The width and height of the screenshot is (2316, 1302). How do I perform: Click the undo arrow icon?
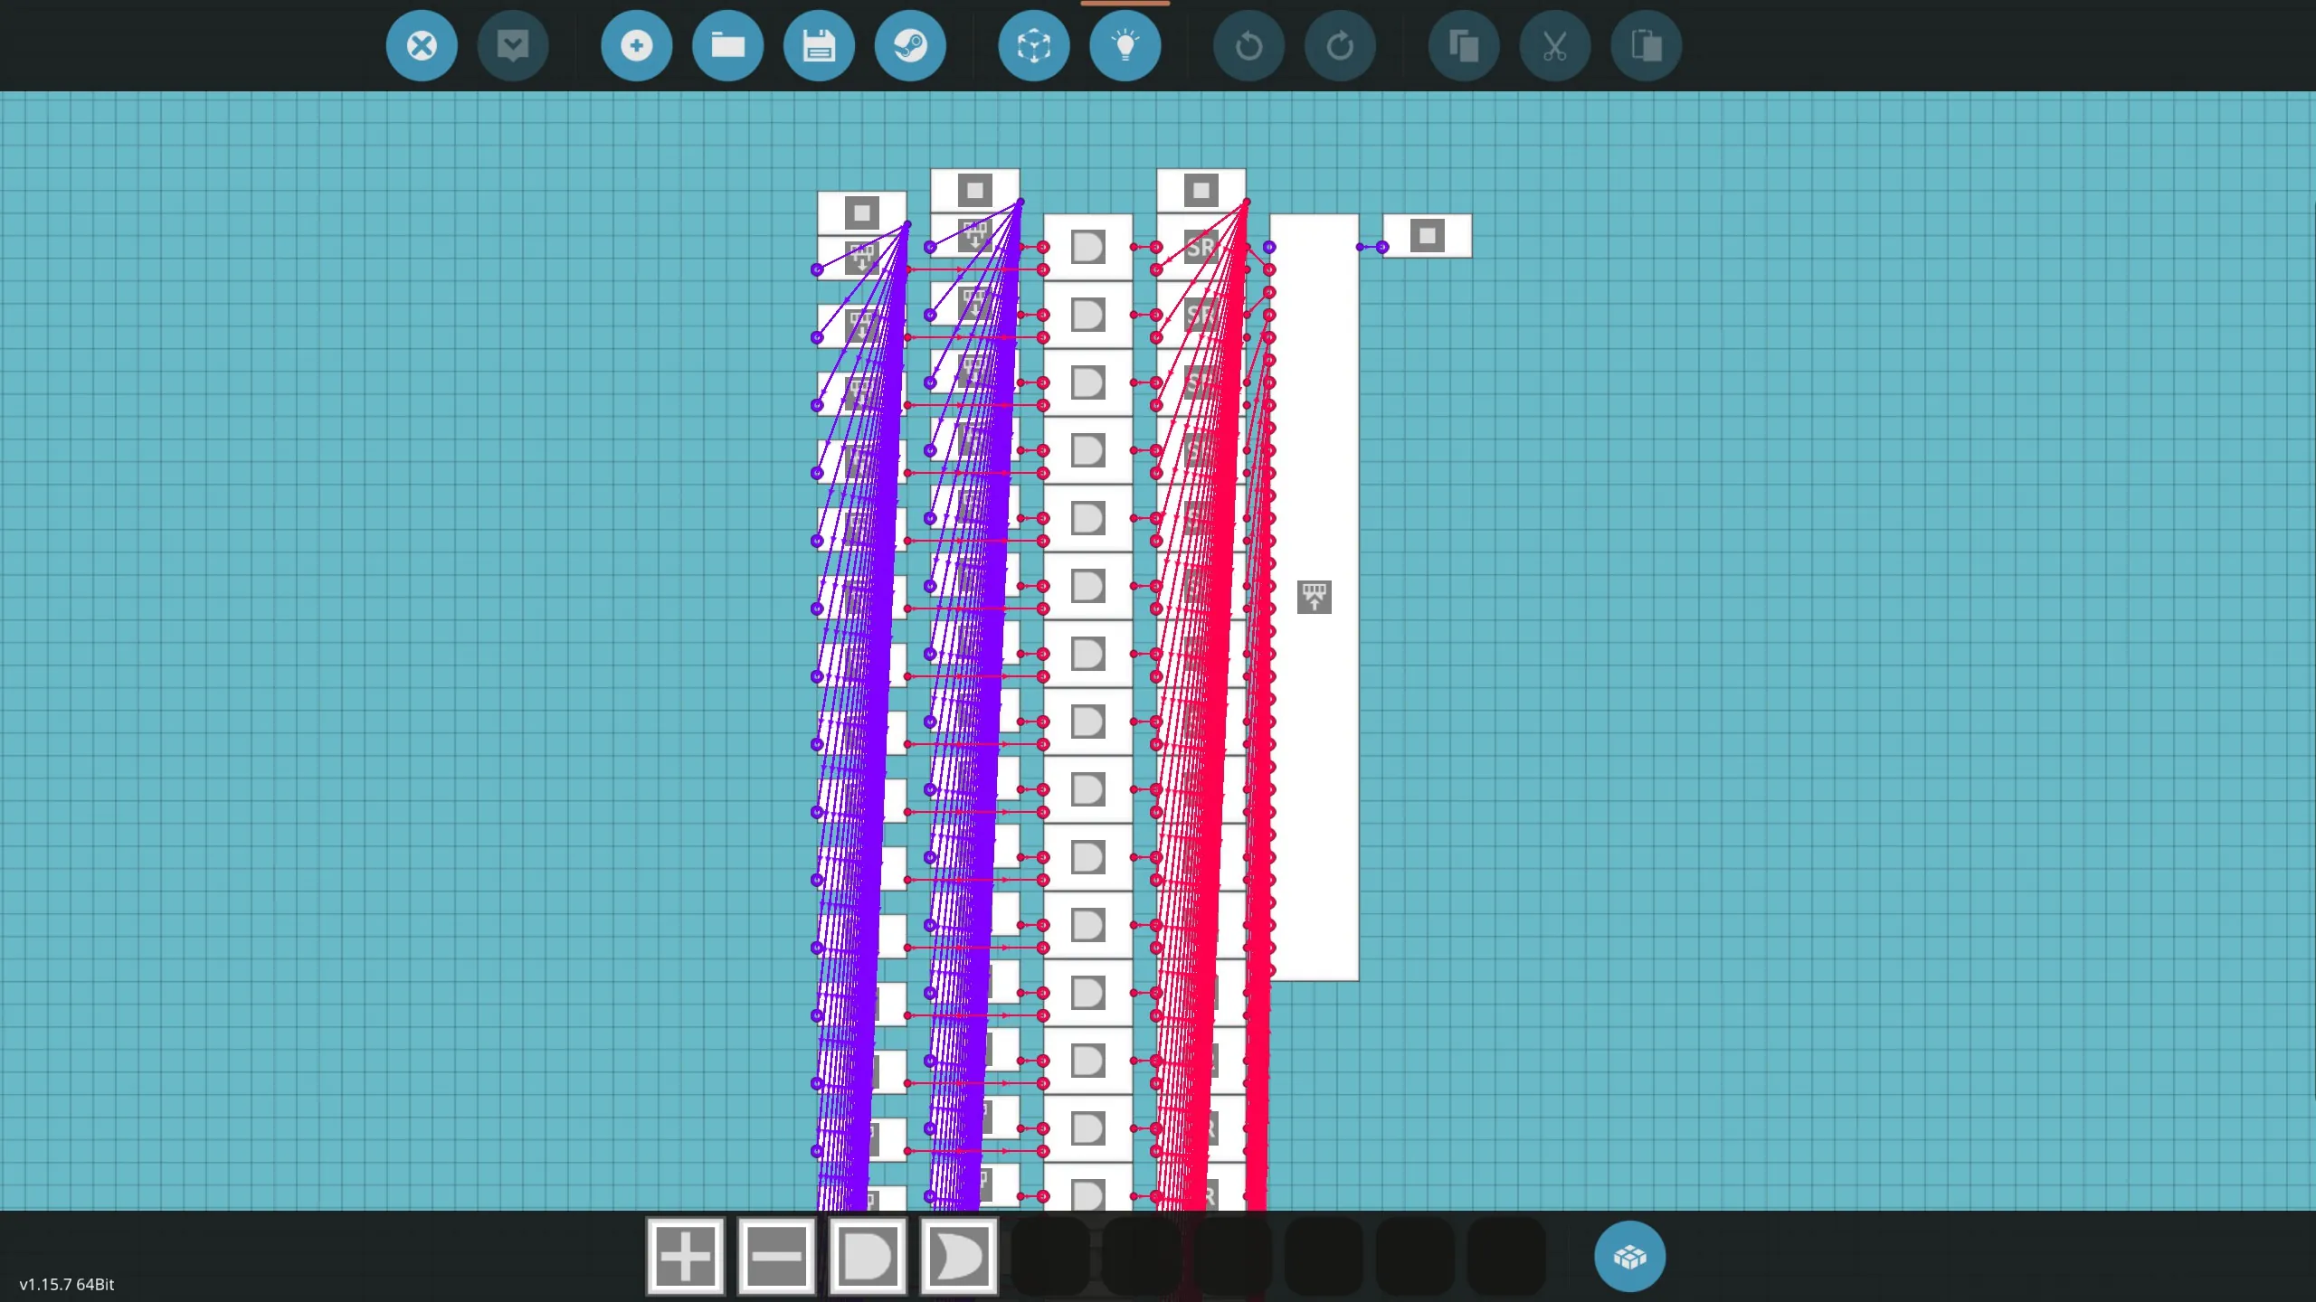click(x=1249, y=45)
